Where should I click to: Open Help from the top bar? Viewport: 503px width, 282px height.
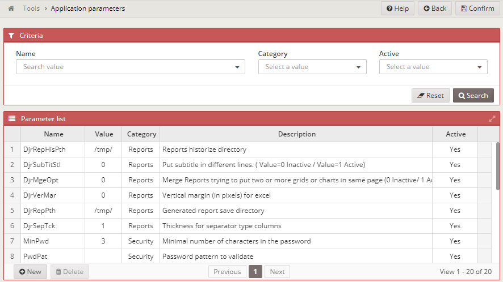[397, 8]
